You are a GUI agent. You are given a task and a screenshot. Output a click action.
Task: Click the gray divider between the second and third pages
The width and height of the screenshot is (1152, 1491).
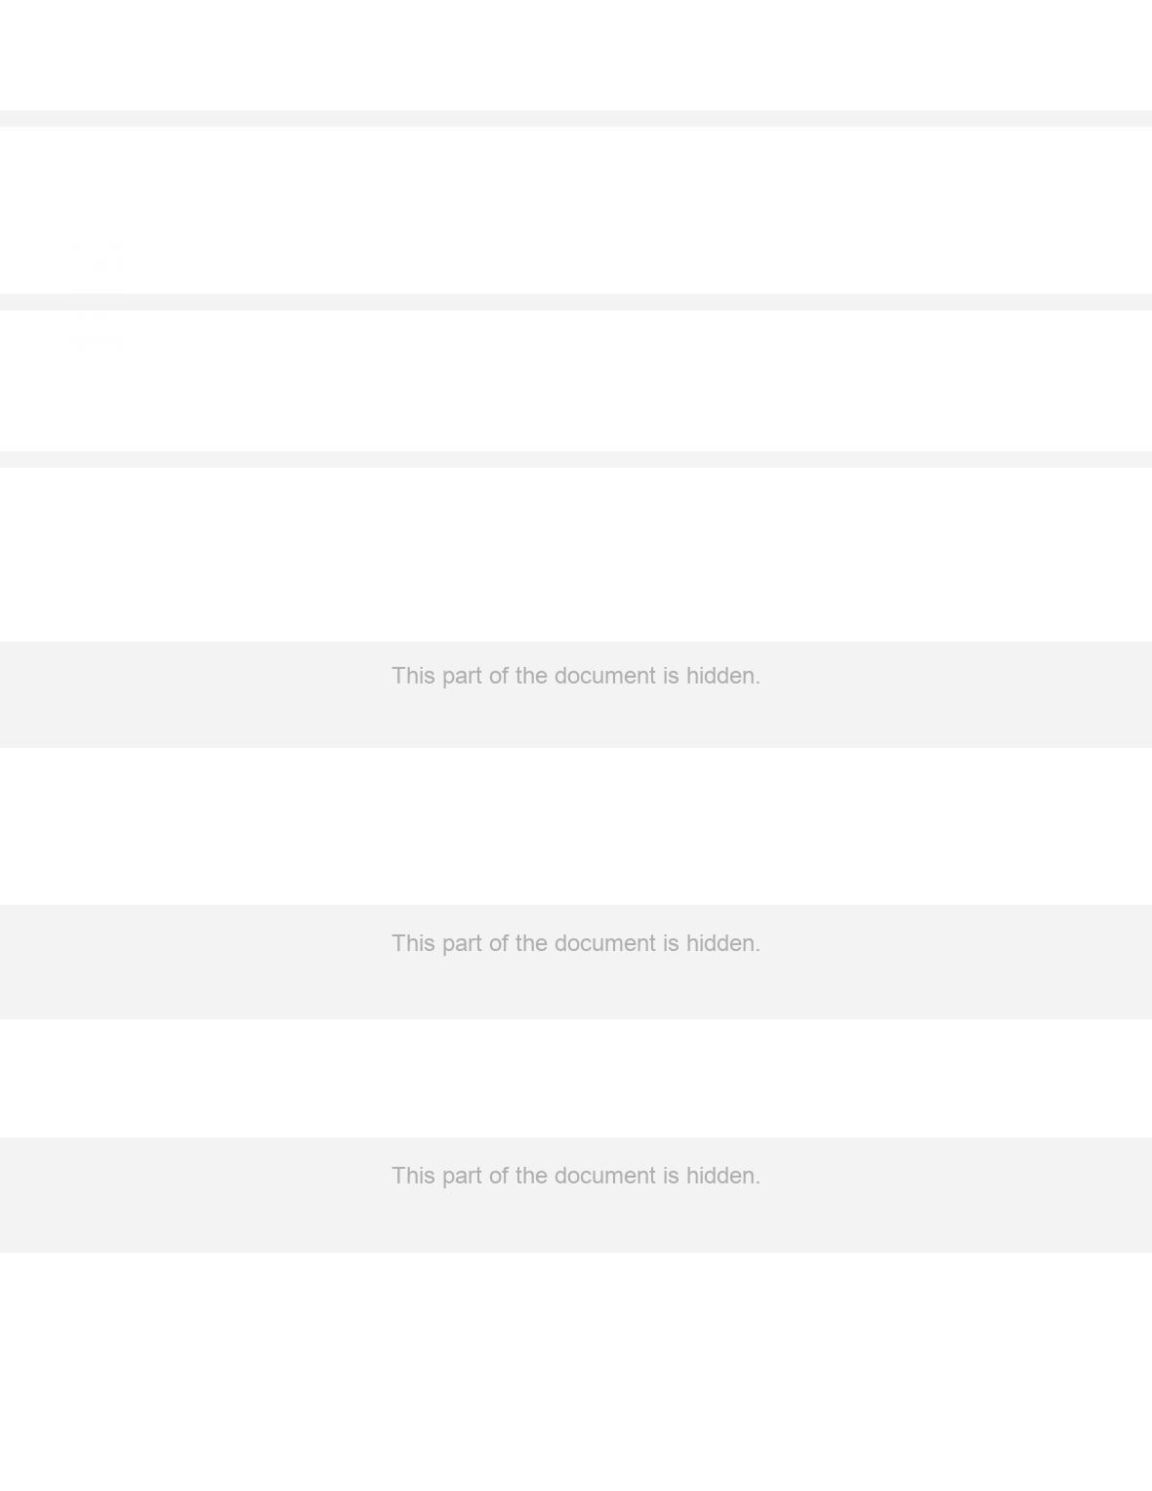pos(576,302)
